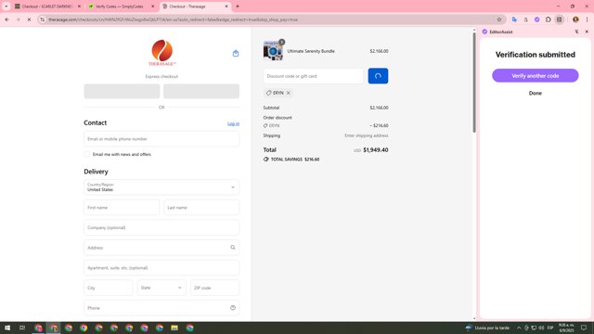The width and height of the screenshot is (594, 334).
Task: Open File Explorer from the taskbar
Action: [x=174, y=328]
